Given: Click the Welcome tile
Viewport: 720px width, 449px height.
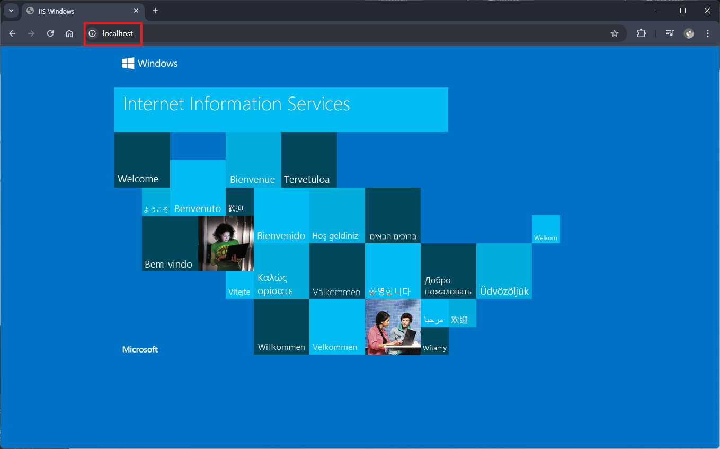Looking at the screenshot, I should click(x=142, y=160).
